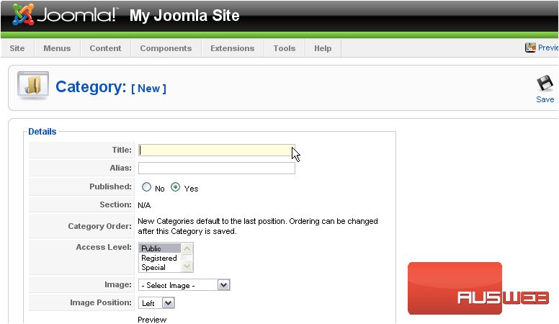Click the Category folder icon
The height and width of the screenshot is (324, 559).
coord(32,86)
